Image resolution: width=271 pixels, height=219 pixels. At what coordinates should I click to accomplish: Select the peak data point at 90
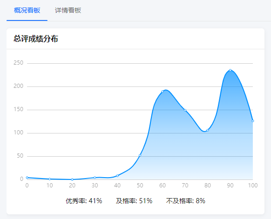pyautogui.click(x=230, y=70)
